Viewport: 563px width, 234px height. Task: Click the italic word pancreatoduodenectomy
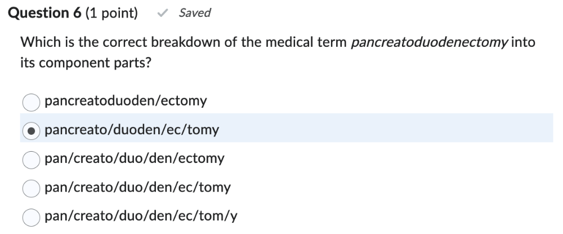[429, 43]
